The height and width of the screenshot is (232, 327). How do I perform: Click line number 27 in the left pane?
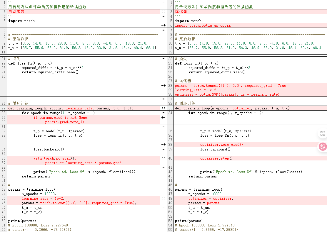[4, 108]
